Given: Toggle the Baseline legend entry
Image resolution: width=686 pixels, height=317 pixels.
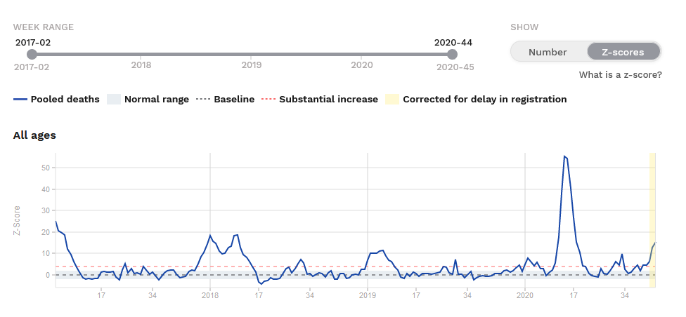Looking at the screenshot, I should pos(225,100).
